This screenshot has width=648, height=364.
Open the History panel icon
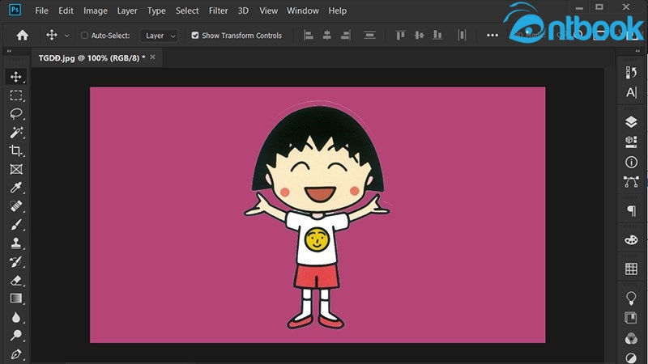pos(631,73)
